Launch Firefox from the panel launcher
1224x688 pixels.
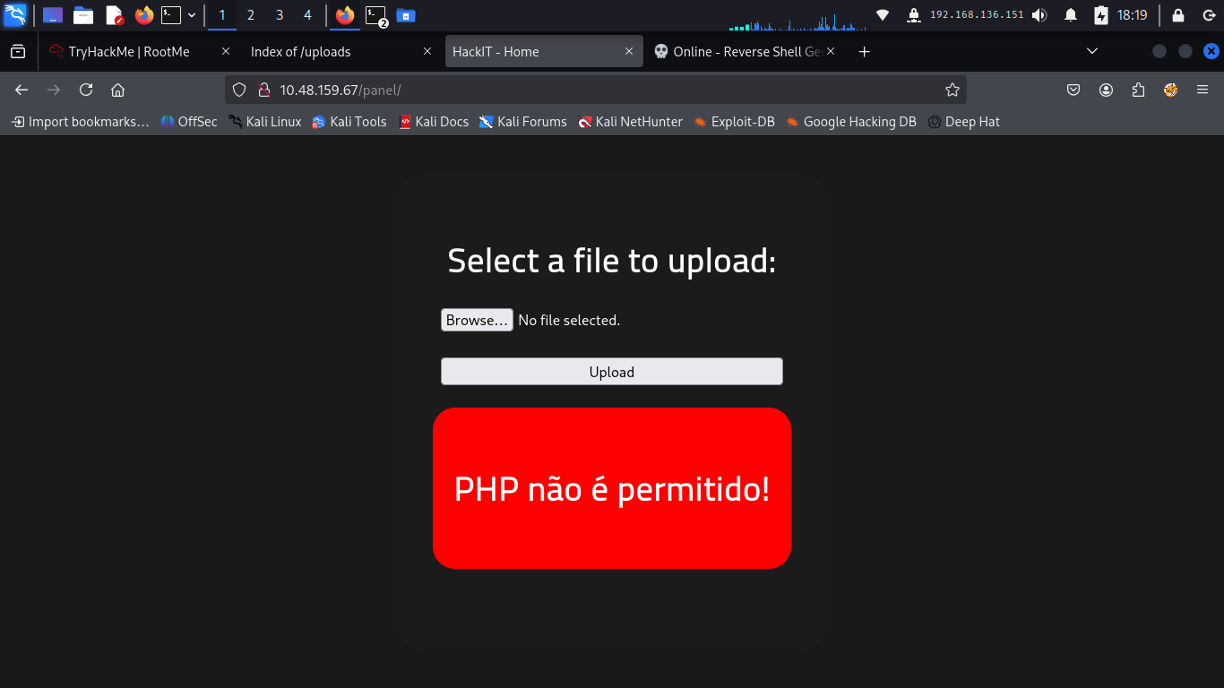[143, 15]
